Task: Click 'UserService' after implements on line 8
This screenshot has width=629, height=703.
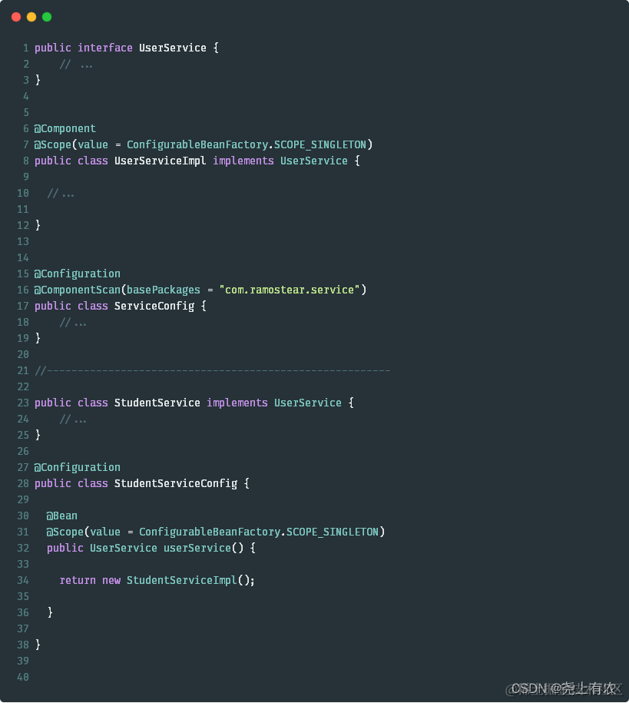Action: 314,161
